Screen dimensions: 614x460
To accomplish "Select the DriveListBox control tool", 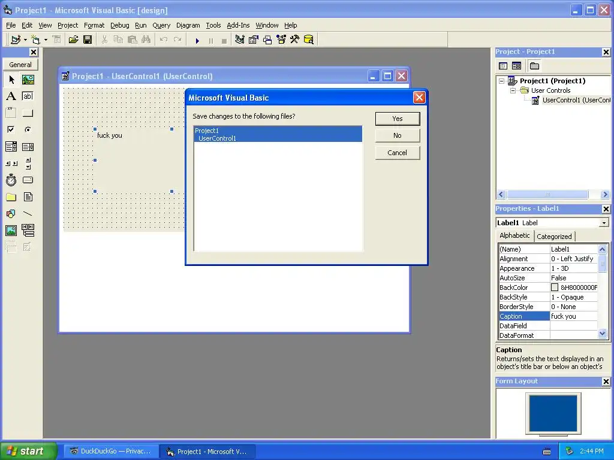I will [x=28, y=180].
